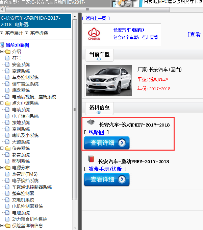Expand the 点火电源系统 tree node
203x230 pixels.
pos(2,103)
